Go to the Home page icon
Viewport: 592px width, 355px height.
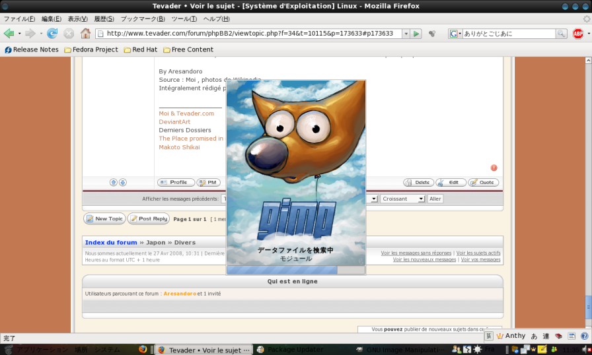[85, 34]
